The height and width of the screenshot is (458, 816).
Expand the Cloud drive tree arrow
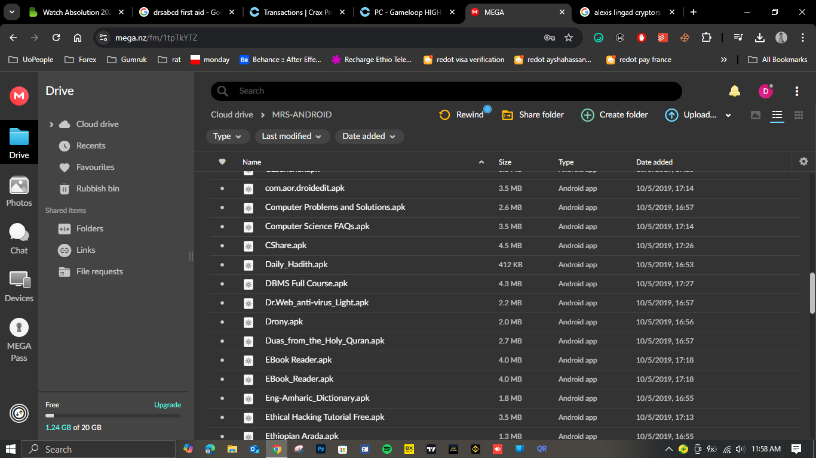point(51,125)
